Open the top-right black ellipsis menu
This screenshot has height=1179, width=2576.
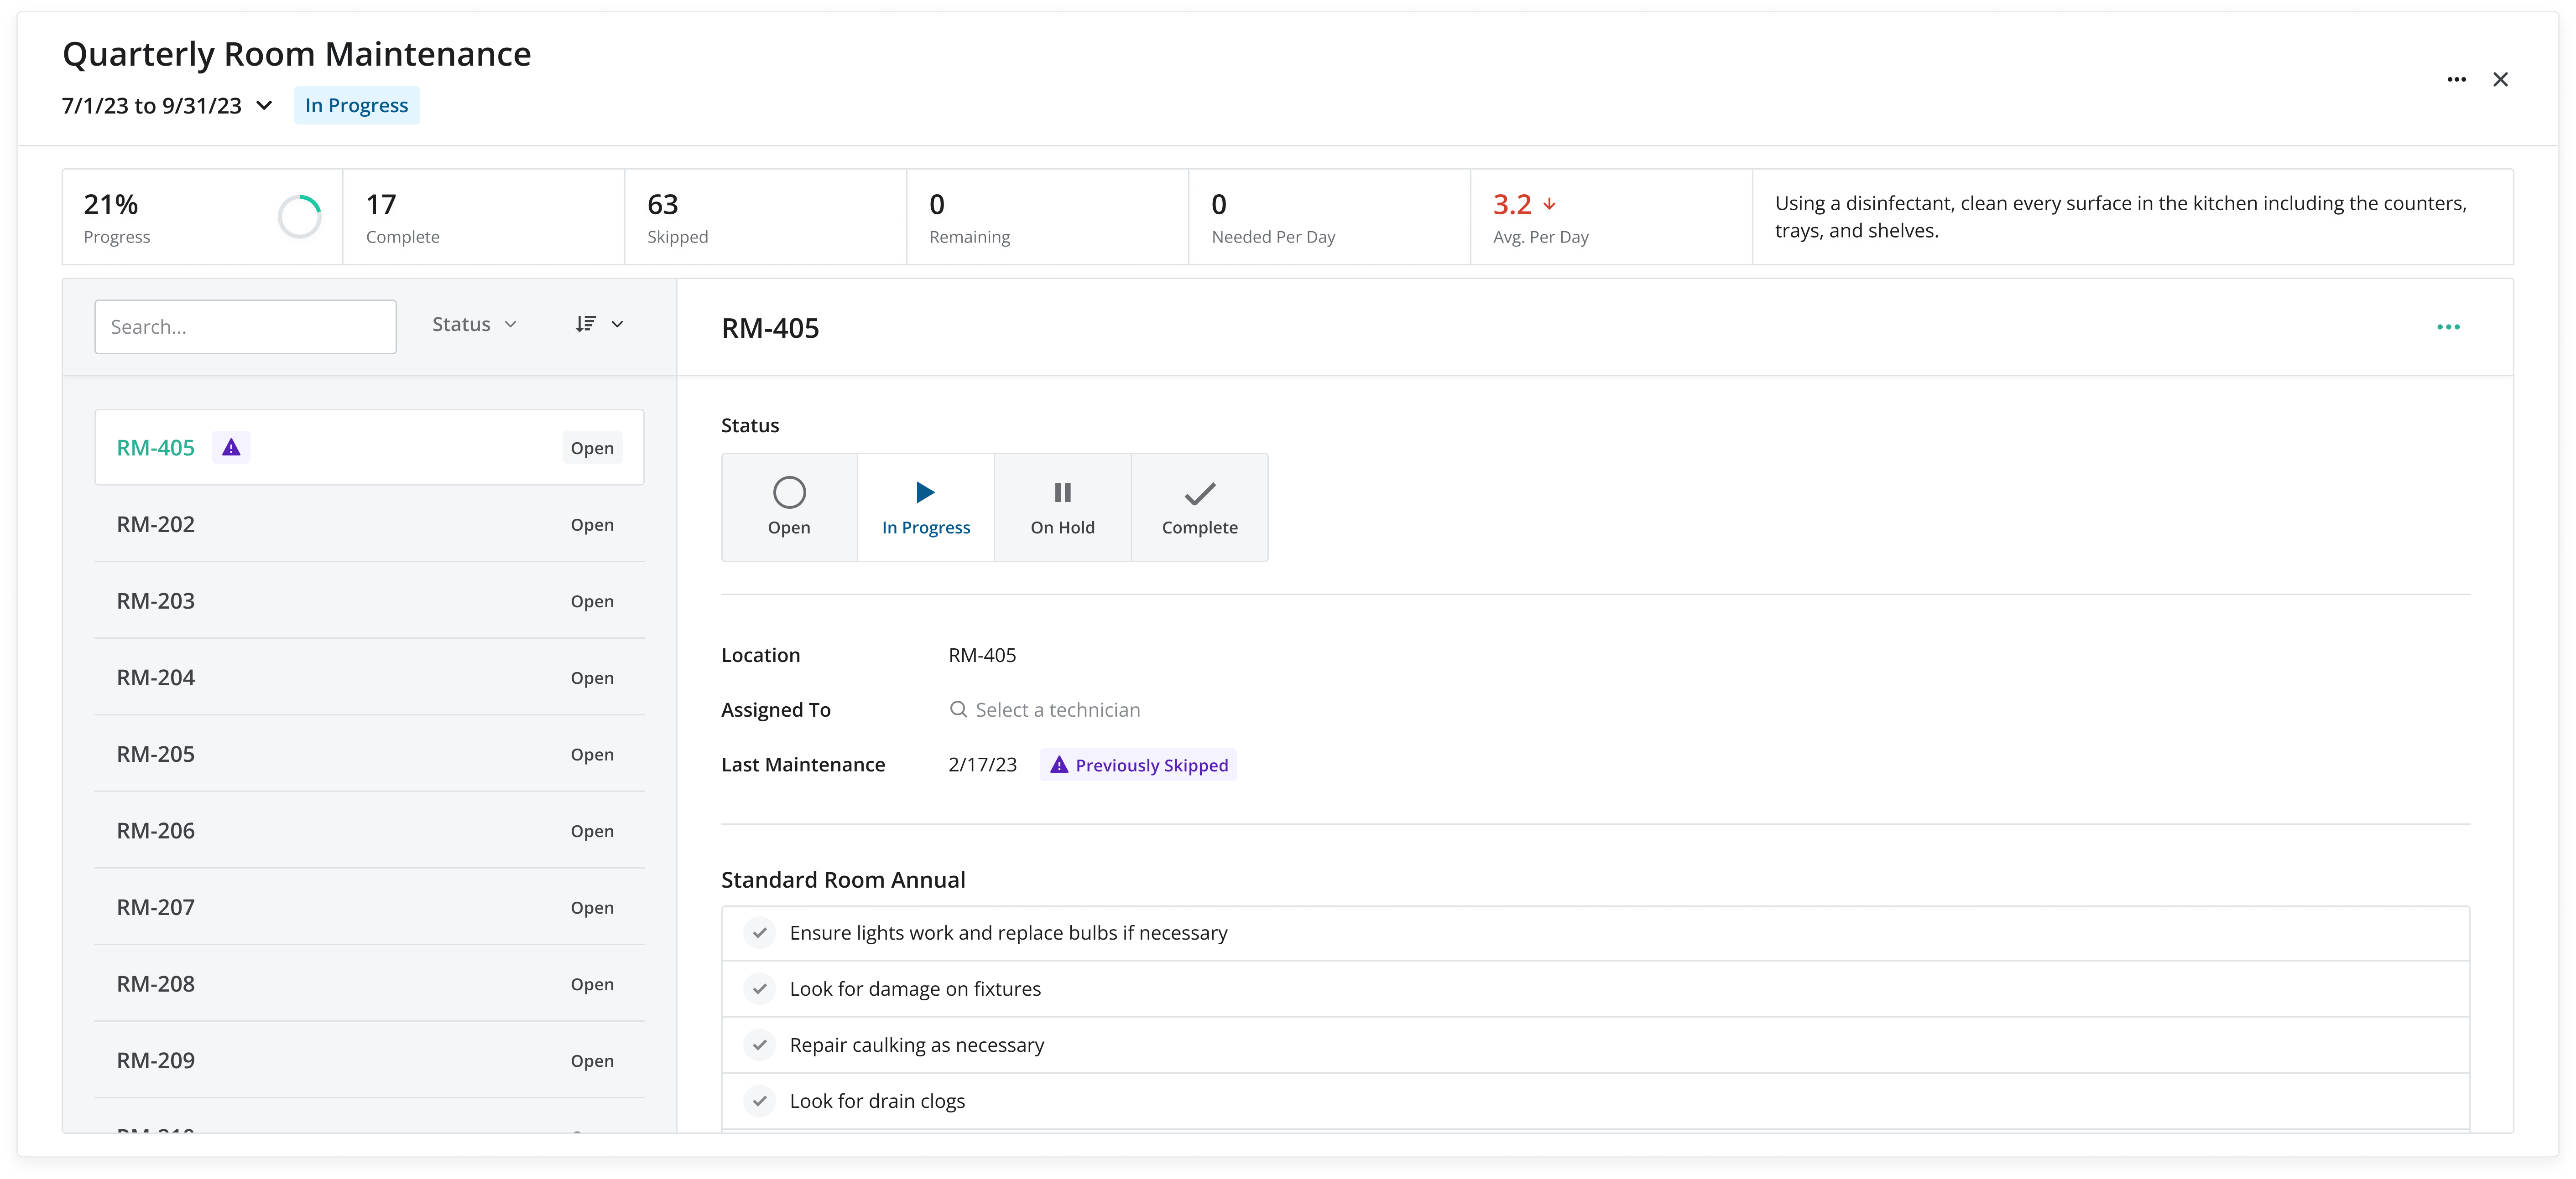click(x=2456, y=79)
